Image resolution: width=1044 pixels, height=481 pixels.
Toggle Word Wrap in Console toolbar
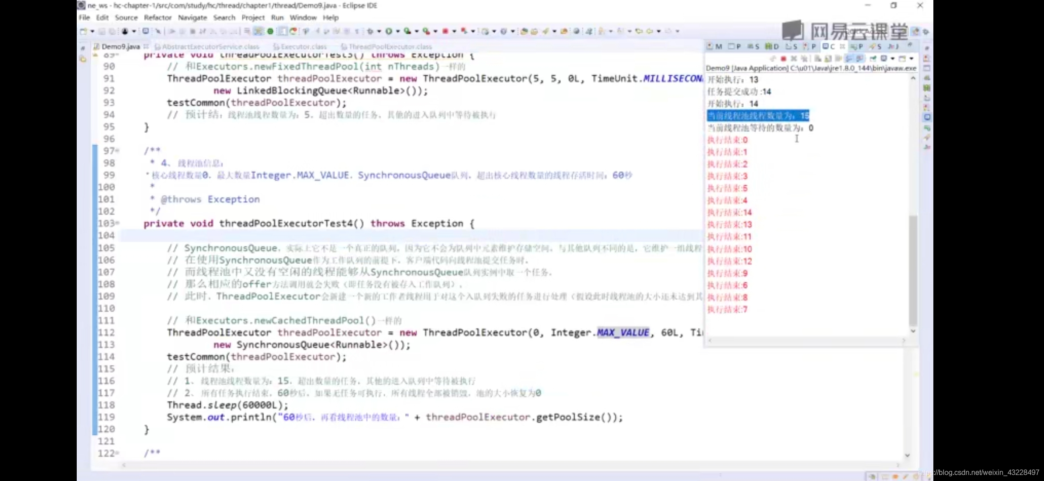(838, 58)
